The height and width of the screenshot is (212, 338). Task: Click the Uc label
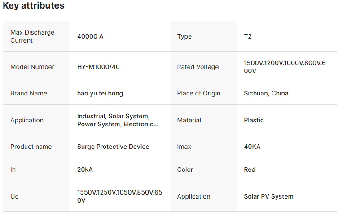click(14, 196)
